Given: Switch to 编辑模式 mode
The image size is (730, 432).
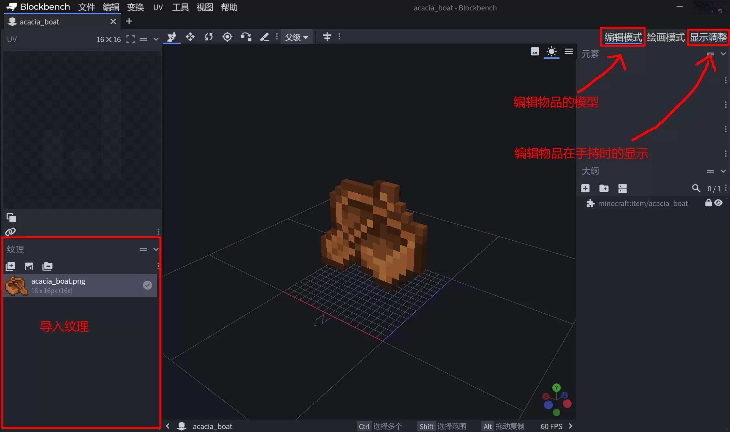Looking at the screenshot, I should coord(623,37).
